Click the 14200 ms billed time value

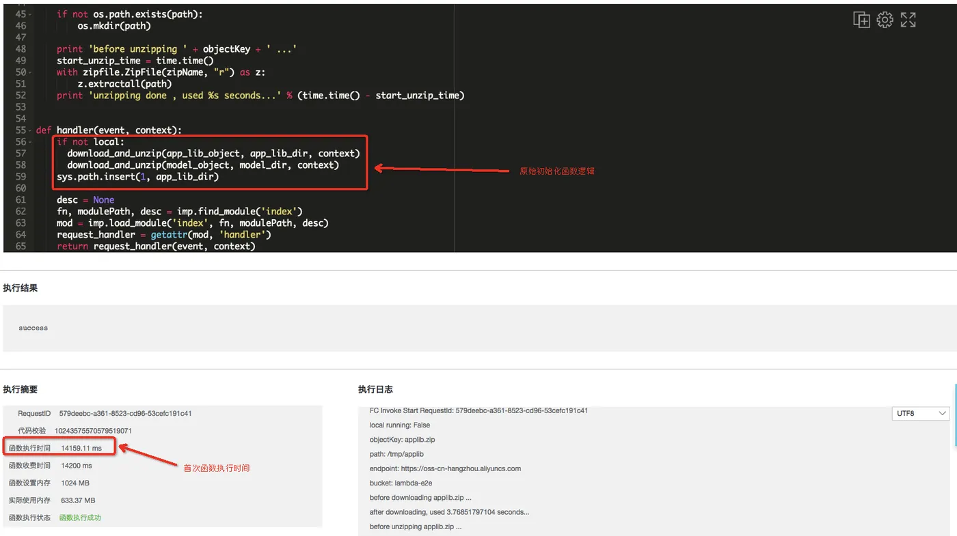(x=77, y=466)
